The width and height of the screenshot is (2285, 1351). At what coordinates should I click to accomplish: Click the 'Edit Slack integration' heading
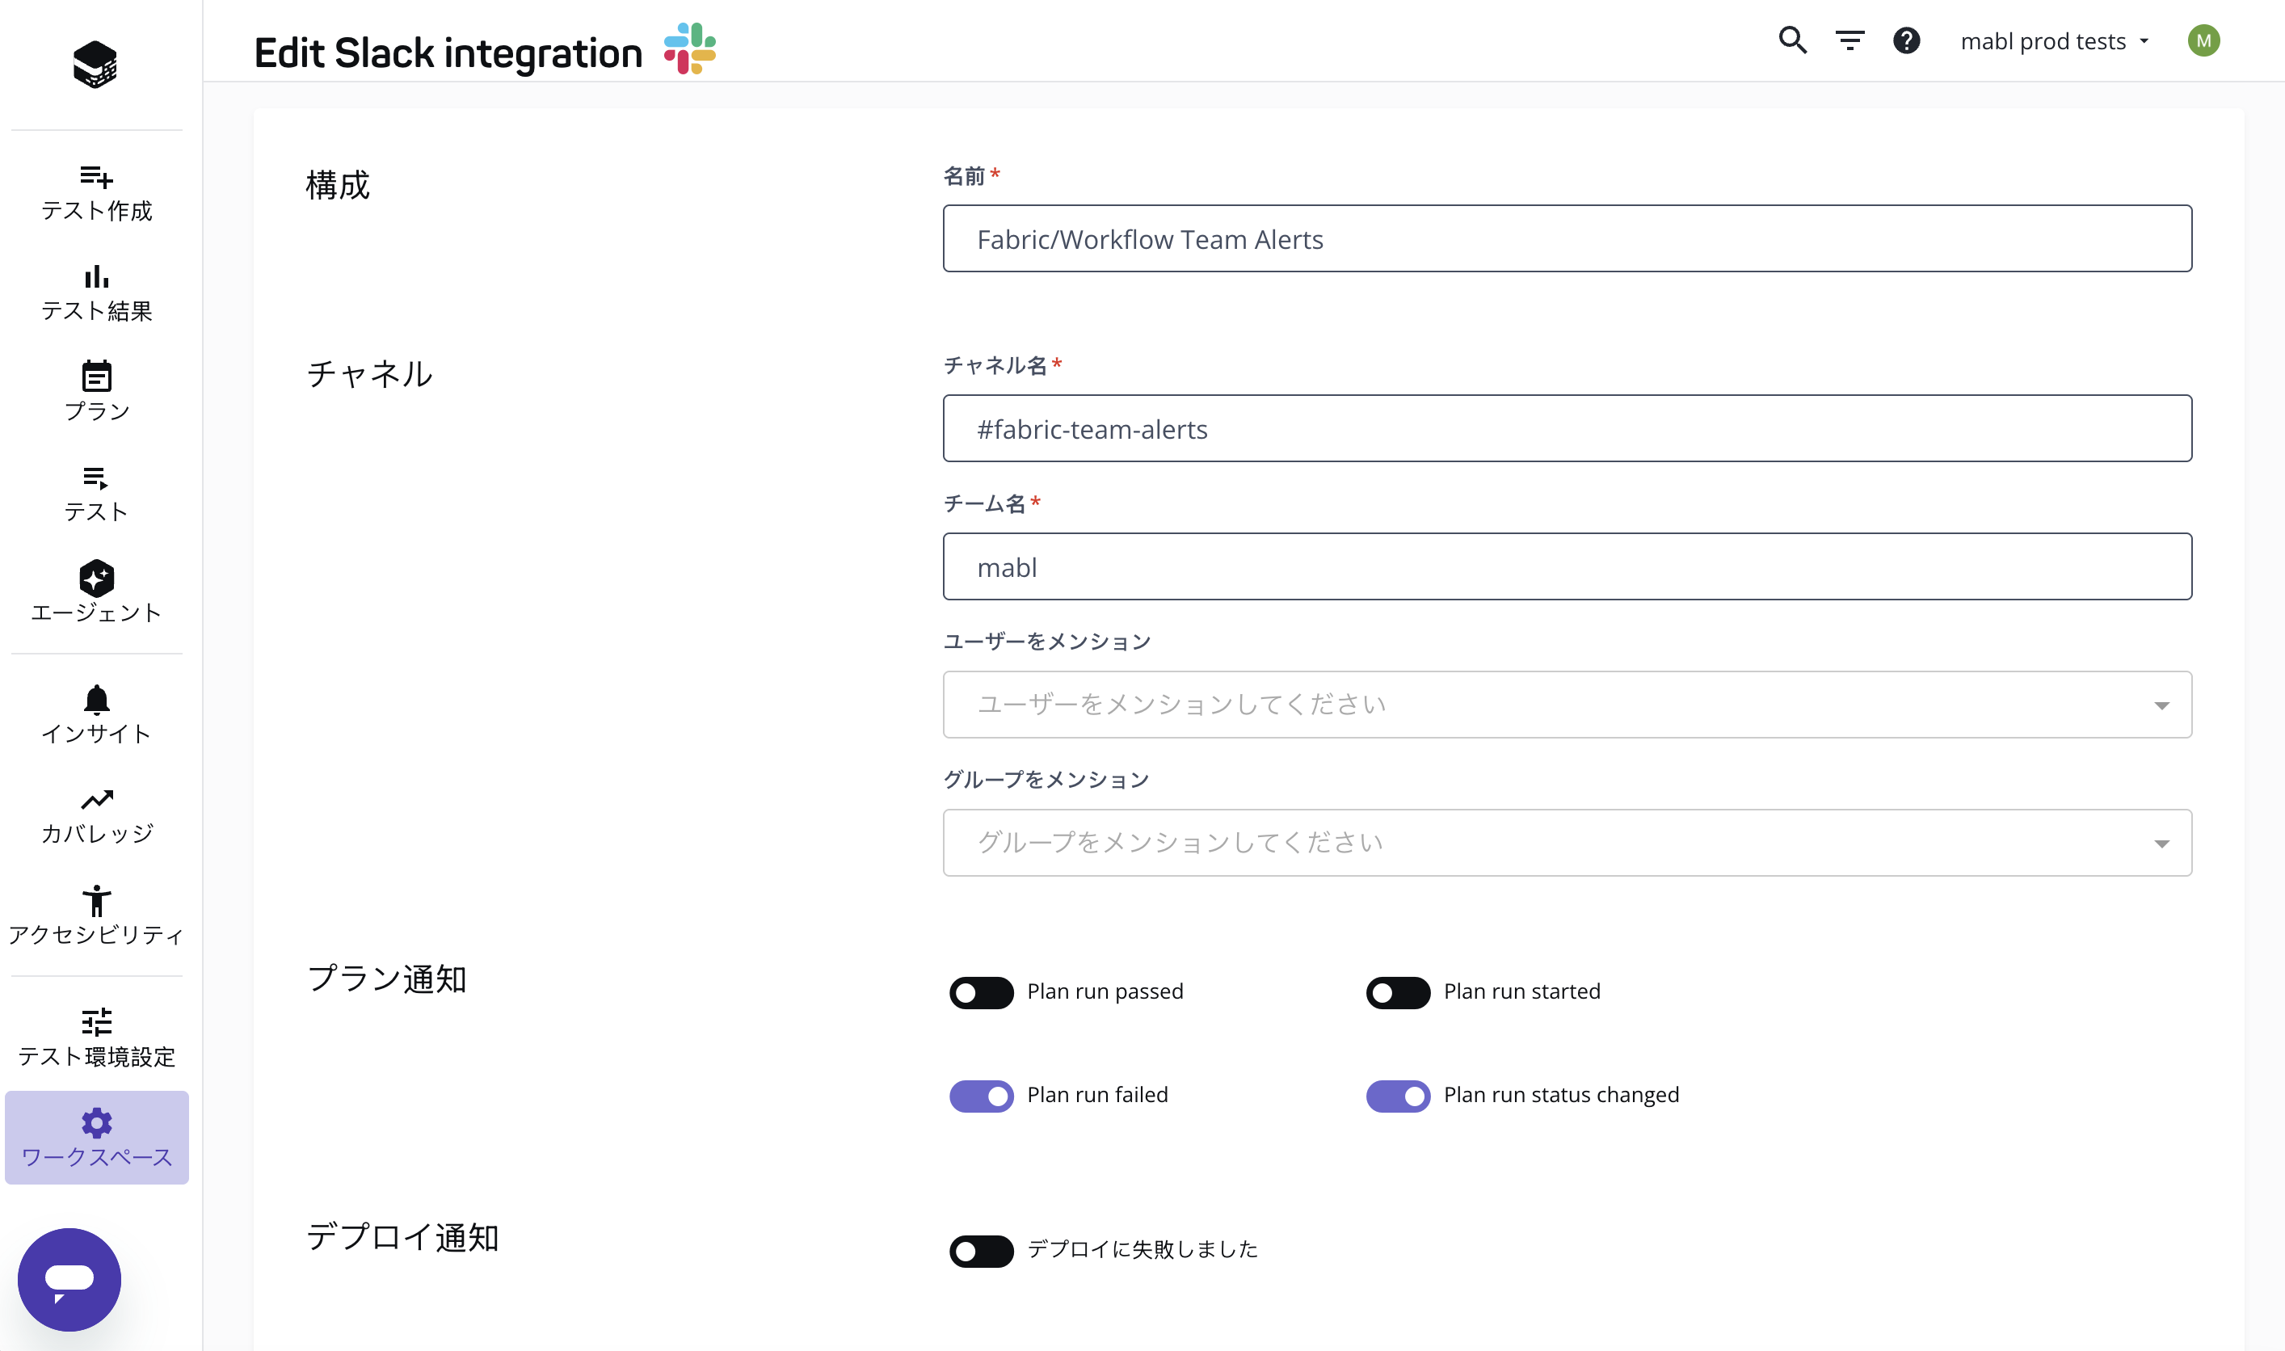[x=448, y=53]
